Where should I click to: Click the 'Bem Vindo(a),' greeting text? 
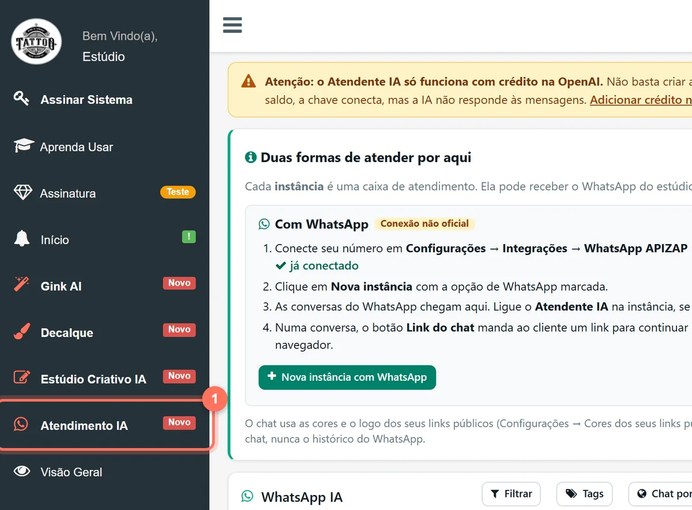pos(120,36)
